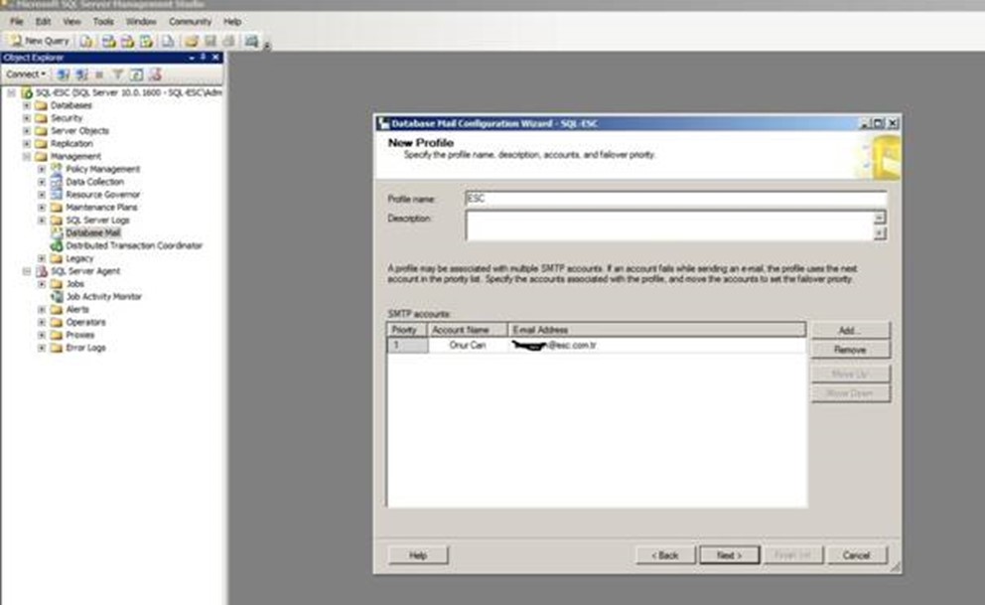Open the View menu

[71, 22]
